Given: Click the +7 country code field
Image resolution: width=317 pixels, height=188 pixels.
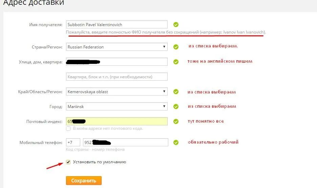Looking at the screenshot, I should (x=73, y=143).
